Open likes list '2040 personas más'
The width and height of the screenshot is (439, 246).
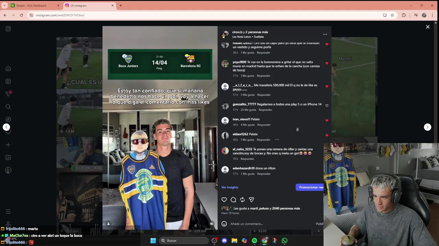tap(286, 208)
